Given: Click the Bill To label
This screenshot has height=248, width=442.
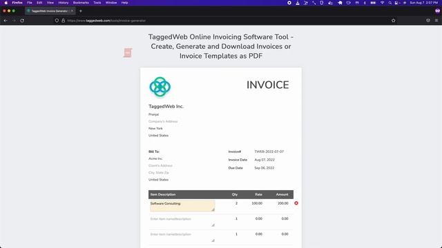Looking at the screenshot, I should [x=154, y=152].
